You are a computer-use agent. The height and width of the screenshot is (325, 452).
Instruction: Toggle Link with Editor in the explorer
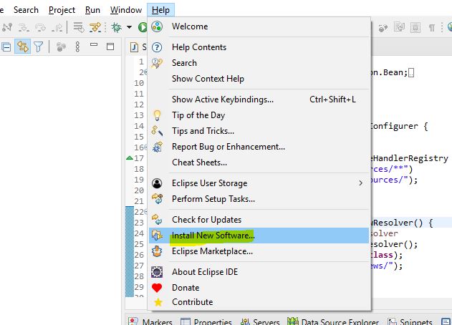(x=22, y=47)
